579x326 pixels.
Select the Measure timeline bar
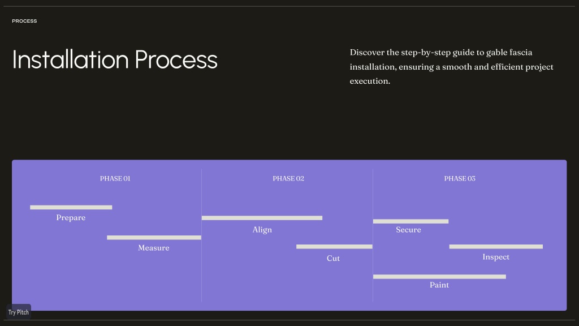tap(154, 238)
